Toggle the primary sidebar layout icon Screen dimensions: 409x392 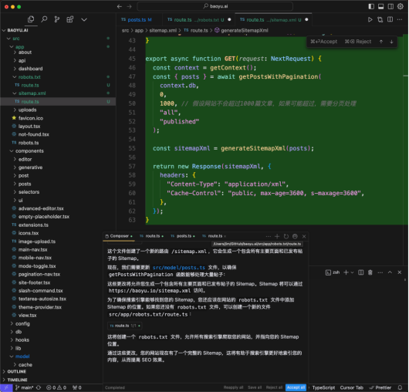pyautogui.click(x=371, y=6)
